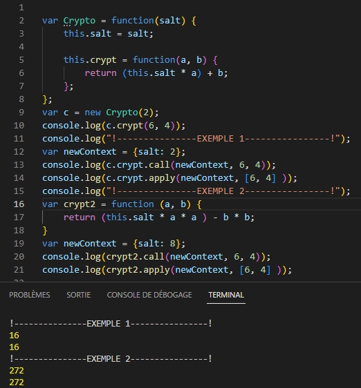Place cursor on Crypto identifier on line 2

pyautogui.click(x=80, y=21)
